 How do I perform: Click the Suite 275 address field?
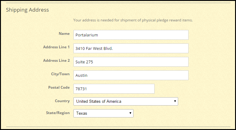pos(131,62)
